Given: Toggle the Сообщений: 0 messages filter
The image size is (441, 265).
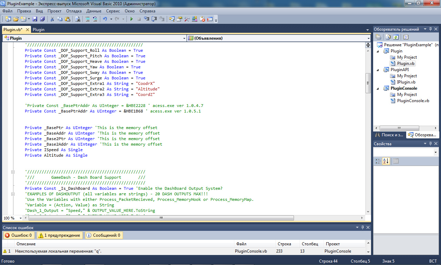Looking at the screenshot, I should point(103,235).
